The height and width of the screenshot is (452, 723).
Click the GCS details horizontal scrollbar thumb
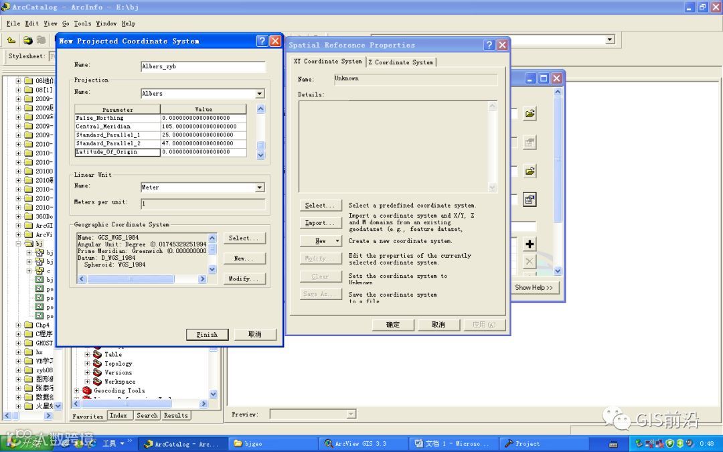click(130, 279)
